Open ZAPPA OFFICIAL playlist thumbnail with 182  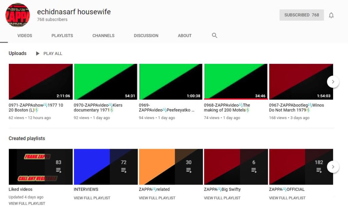pyautogui.click(x=301, y=167)
